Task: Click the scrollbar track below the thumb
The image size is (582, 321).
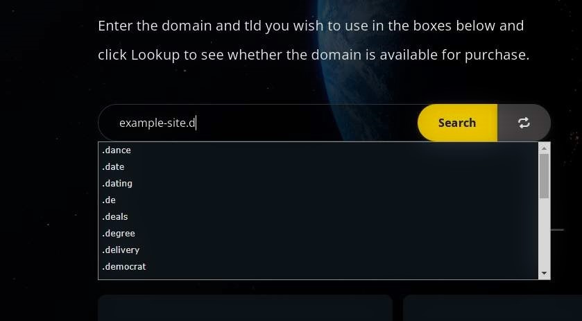Action: pos(544,233)
